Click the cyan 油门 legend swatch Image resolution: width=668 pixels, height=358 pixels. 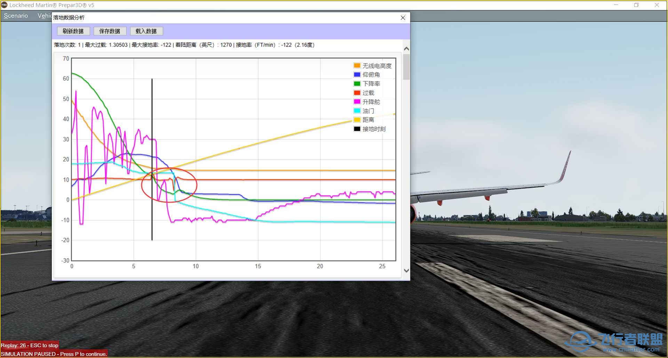pos(357,111)
